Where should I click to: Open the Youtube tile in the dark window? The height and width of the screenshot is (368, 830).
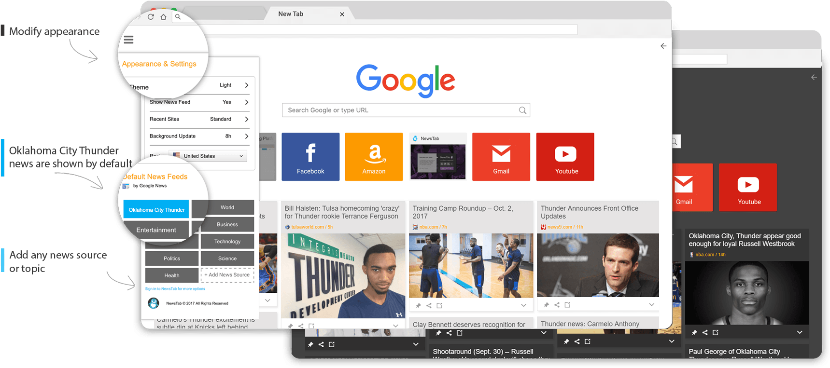pyautogui.click(x=748, y=188)
